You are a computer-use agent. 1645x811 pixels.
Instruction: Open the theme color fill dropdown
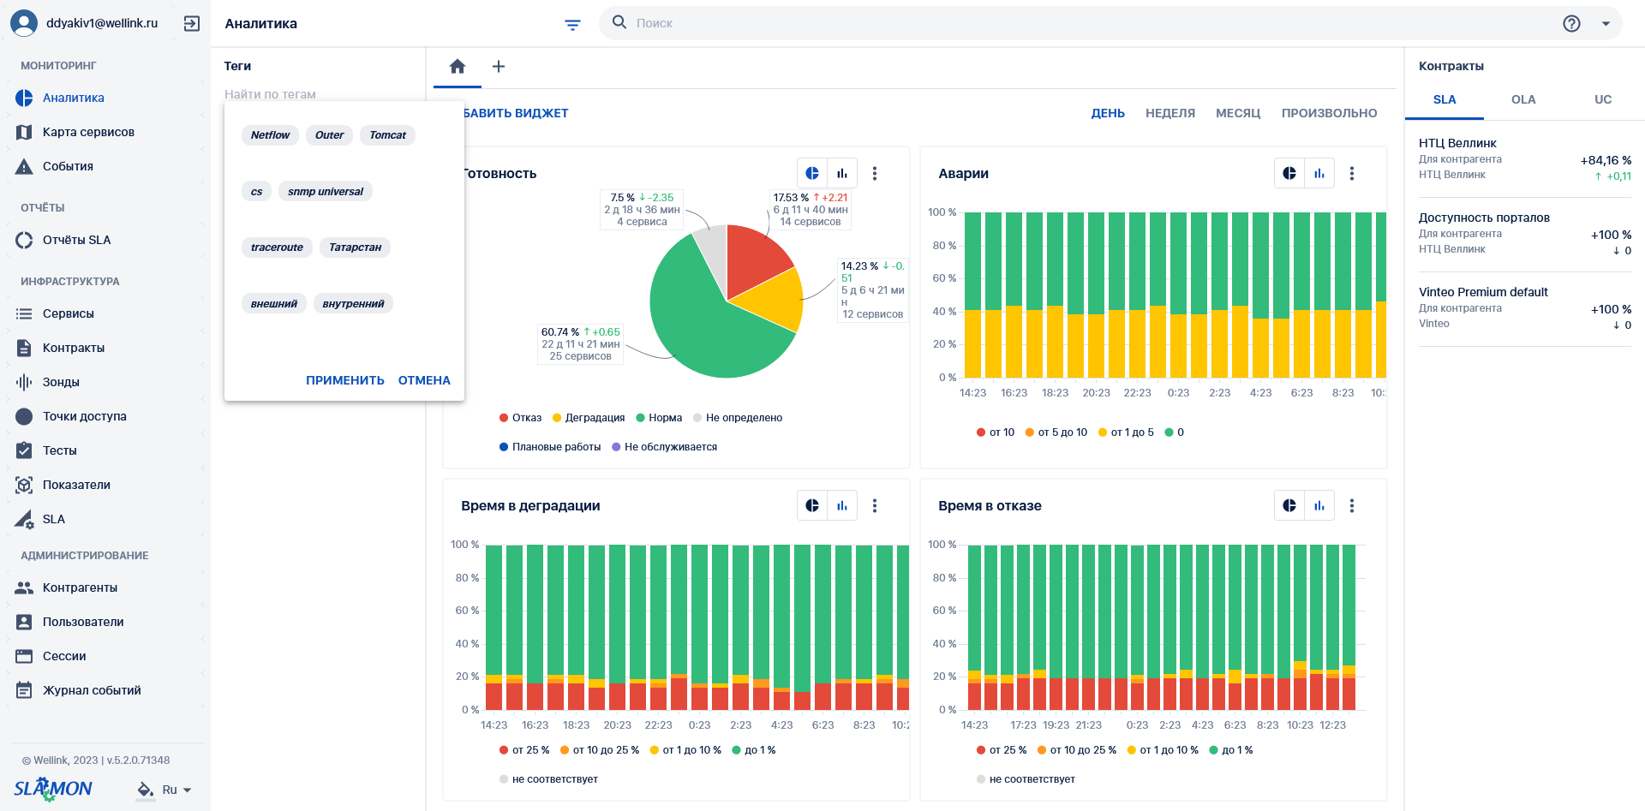point(146,790)
